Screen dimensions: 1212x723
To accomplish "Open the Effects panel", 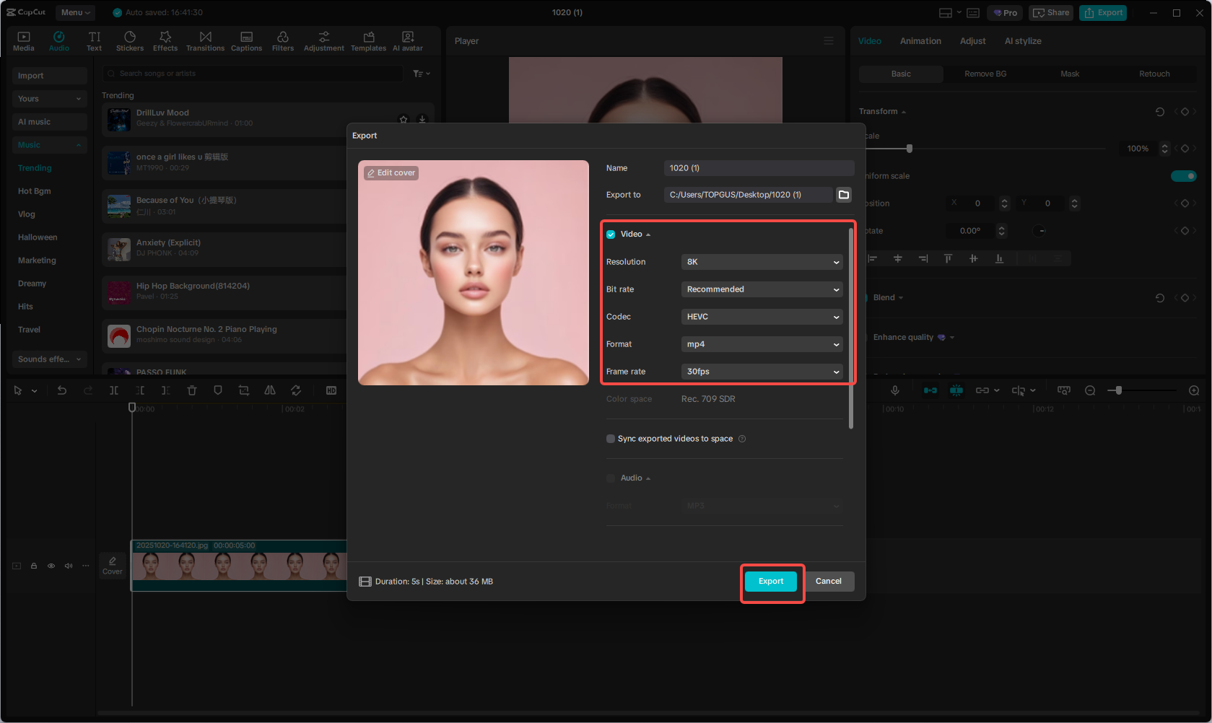I will pyautogui.click(x=165, y=41).
